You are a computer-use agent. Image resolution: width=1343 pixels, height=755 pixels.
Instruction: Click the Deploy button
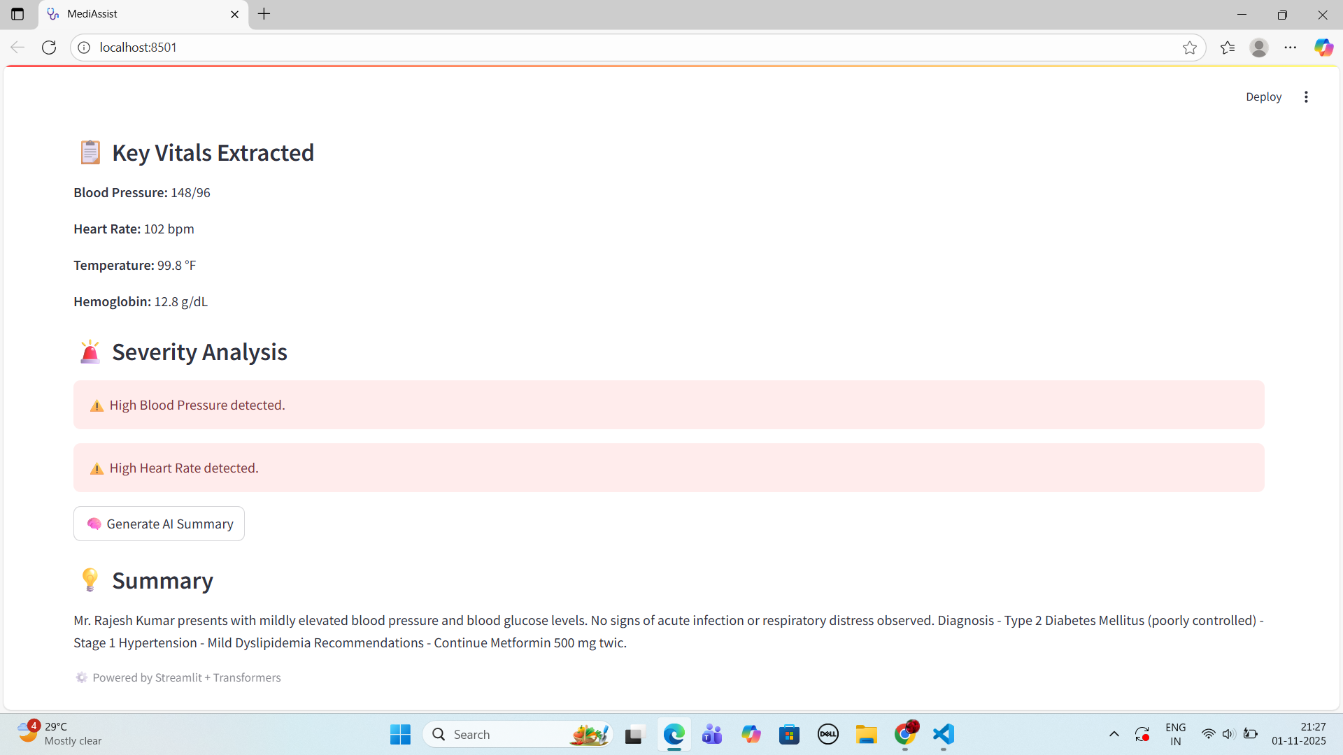click(1263, 96)
